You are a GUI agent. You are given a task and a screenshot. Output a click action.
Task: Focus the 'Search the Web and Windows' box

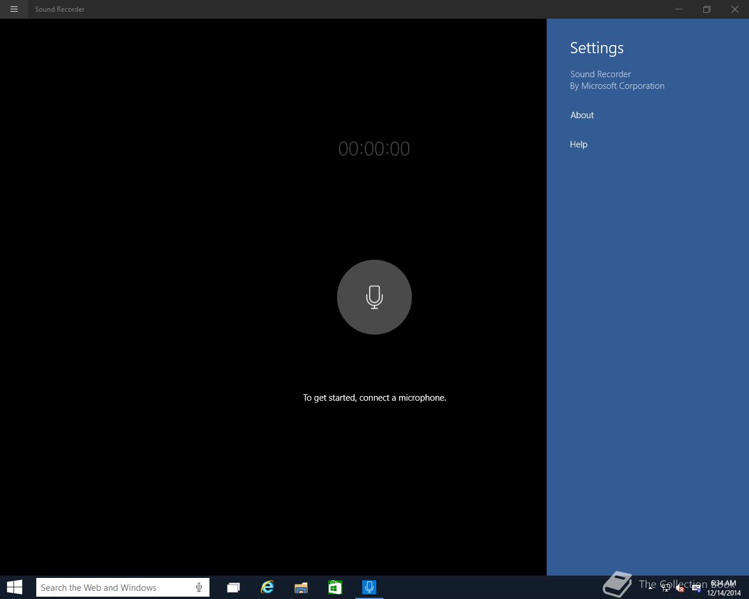pyautogui.click(x=123, y=587)
